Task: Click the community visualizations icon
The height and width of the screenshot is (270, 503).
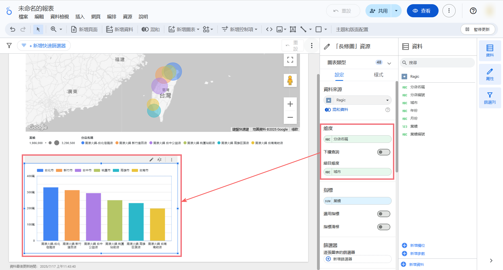Action: pos(206,29)
